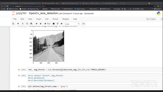Open the command palette keyboard icon
Screen dimensions: 163x92
[x=83, y=24]
